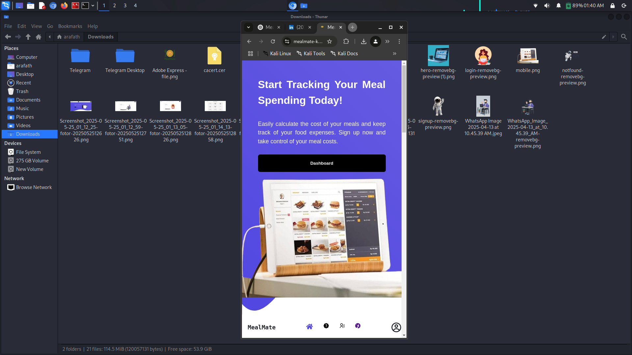Reload the mealmate page

tap(273, 41)
